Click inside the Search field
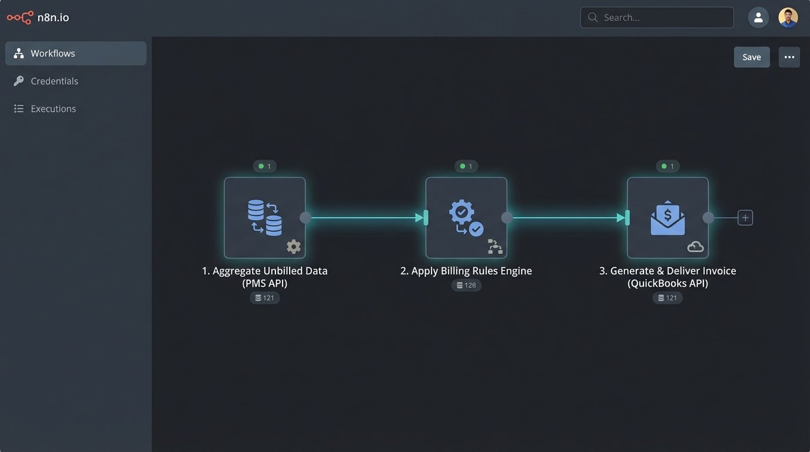Screen dimensions: 810x452 [x=656, y=17]
